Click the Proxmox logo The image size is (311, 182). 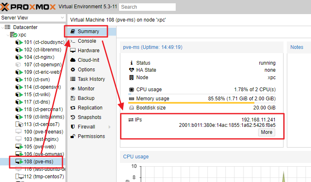[x=28, y=7]
